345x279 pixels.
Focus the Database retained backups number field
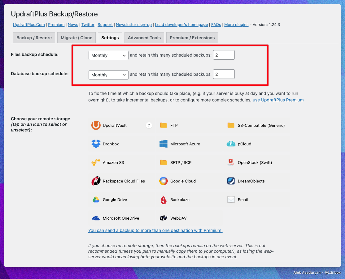click(x=224, y=74)
